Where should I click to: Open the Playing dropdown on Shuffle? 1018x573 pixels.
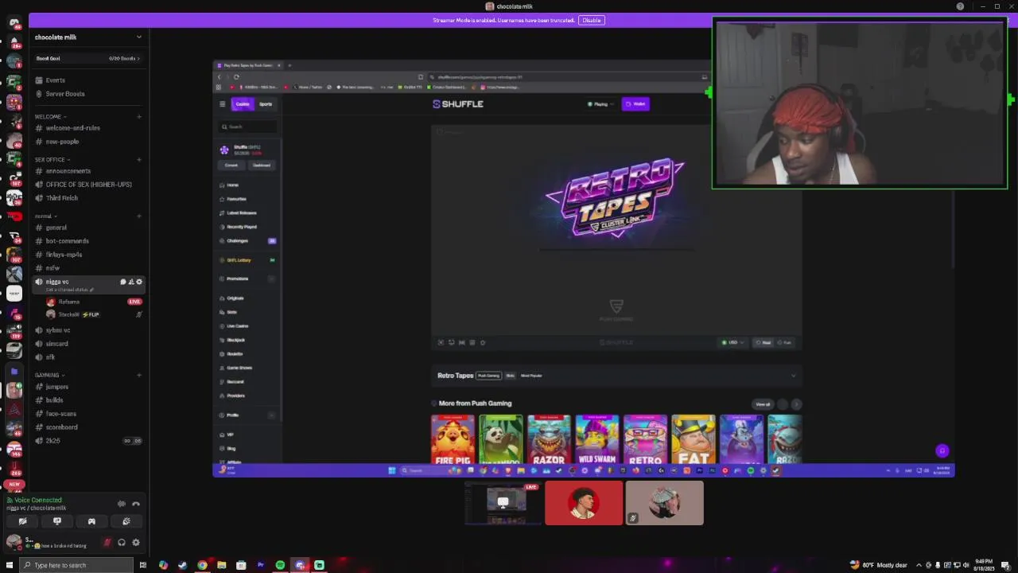(x=600, y=104)
